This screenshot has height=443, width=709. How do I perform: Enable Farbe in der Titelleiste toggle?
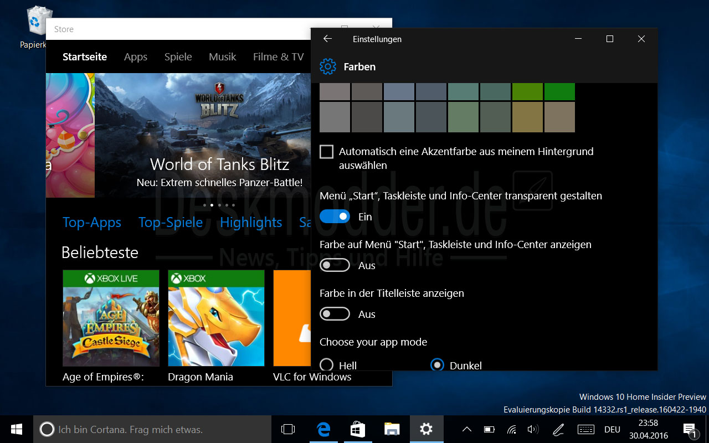[335, 314]
